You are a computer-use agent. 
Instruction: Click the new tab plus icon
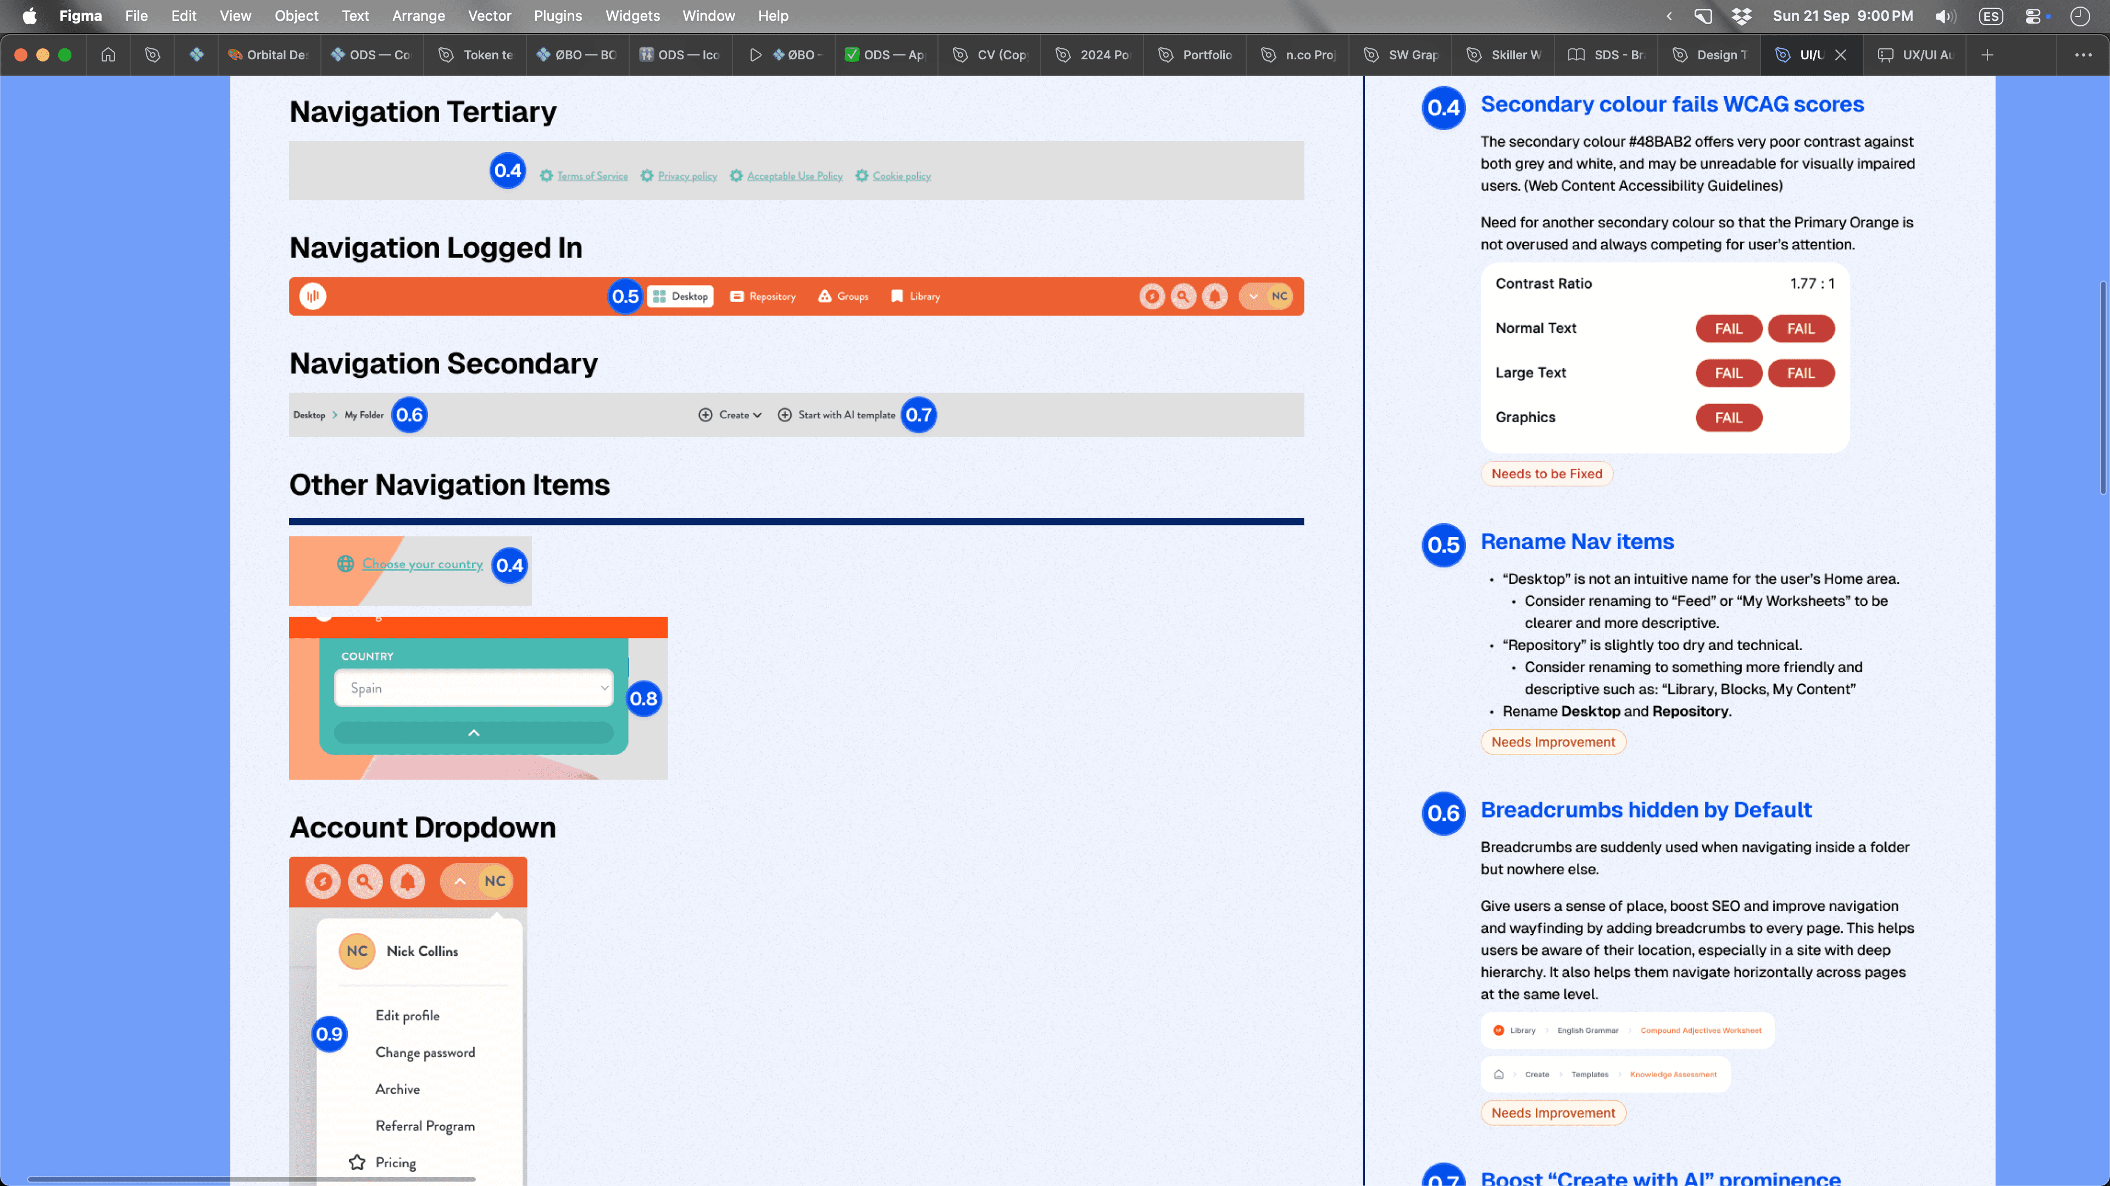pyautogui.click(x=1987, y=55)
